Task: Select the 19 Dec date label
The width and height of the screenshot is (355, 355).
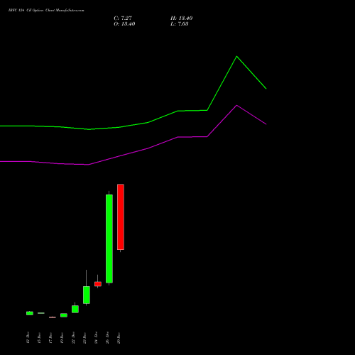Action: (x=62, y=338)
